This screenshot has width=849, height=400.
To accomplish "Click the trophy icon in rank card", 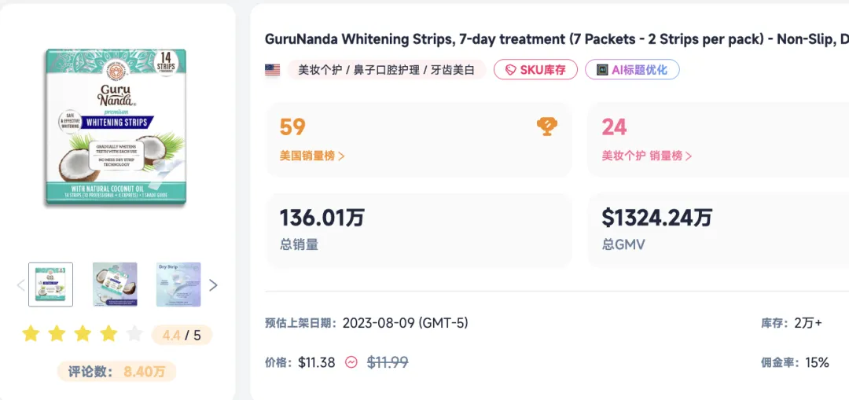I will 547,127.
